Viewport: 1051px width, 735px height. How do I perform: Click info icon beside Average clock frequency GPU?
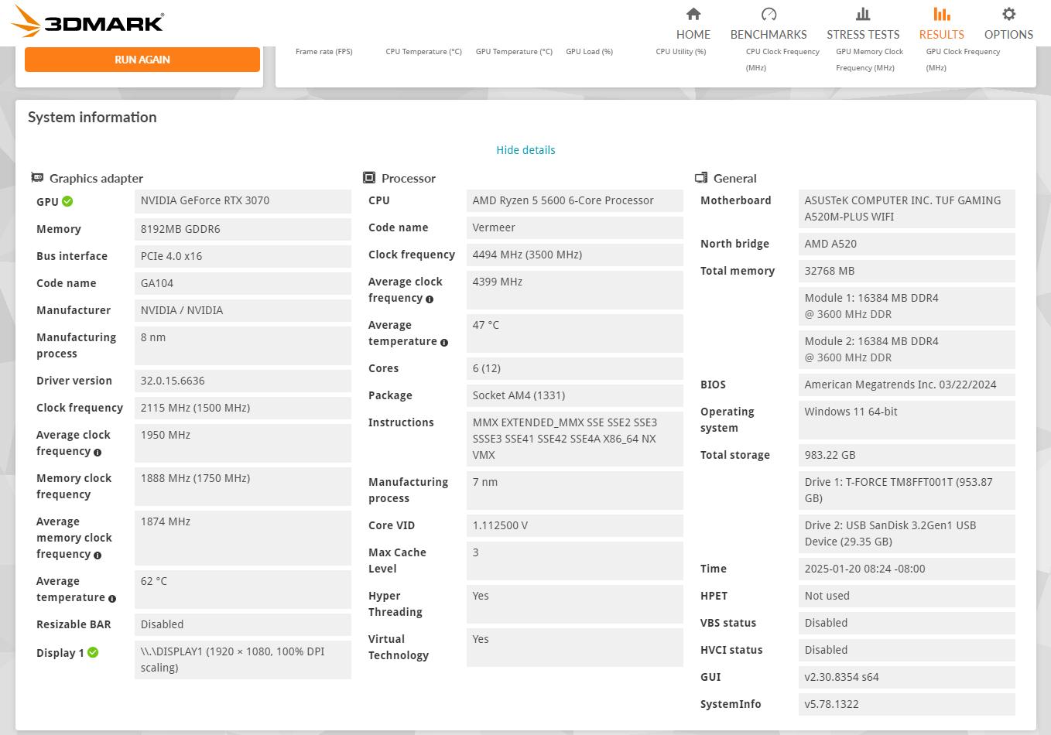point(98,452)
